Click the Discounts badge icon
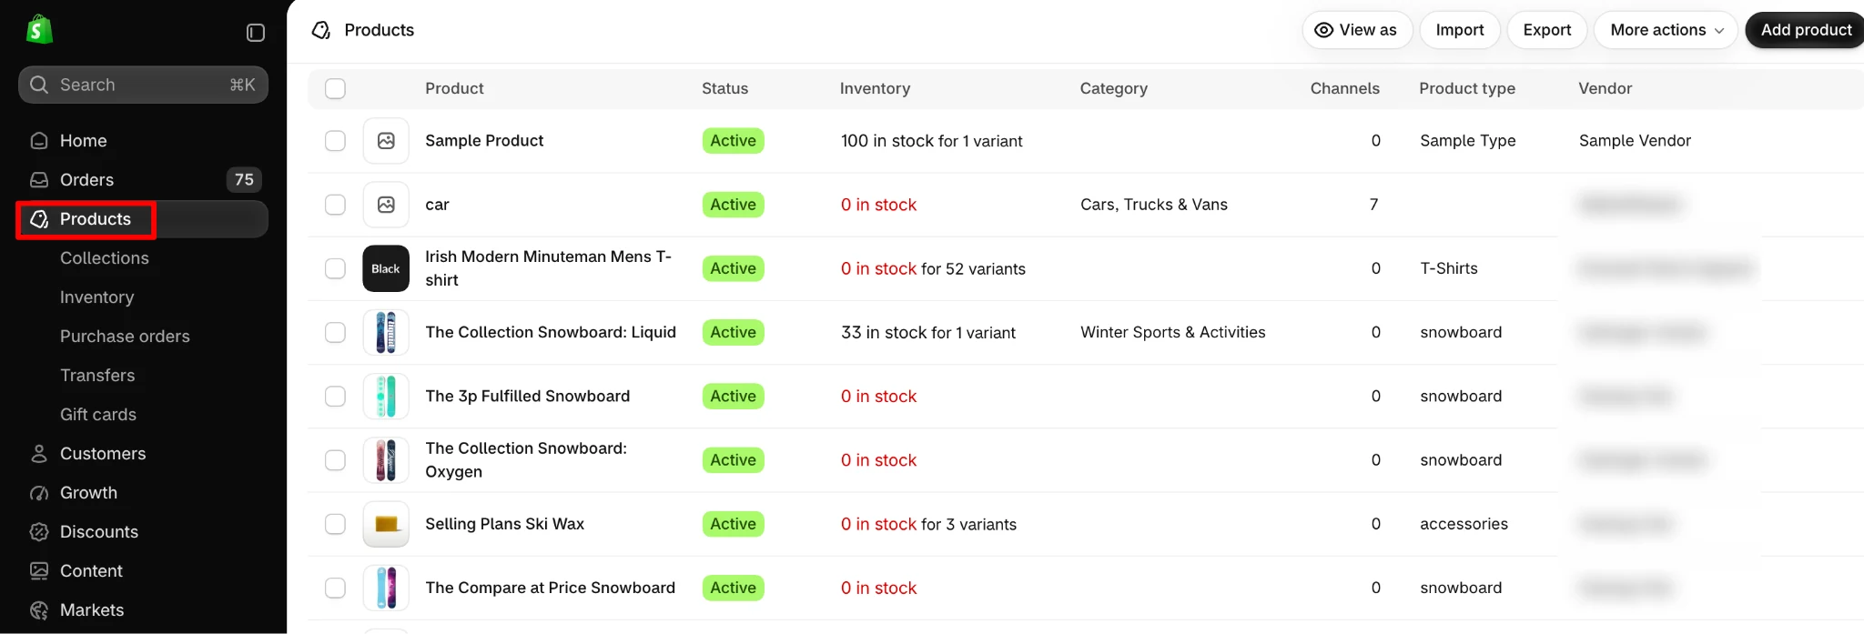 tap(39, 532)
